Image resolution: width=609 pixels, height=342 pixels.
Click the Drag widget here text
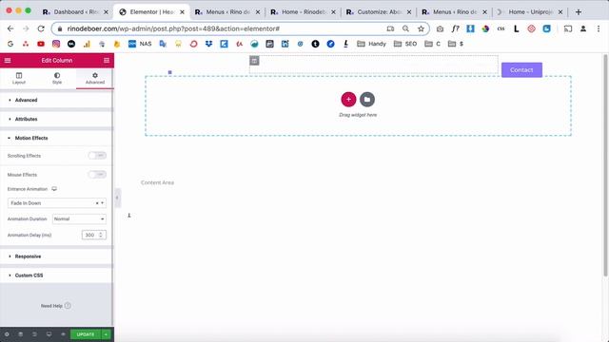[x=358, y=115]
